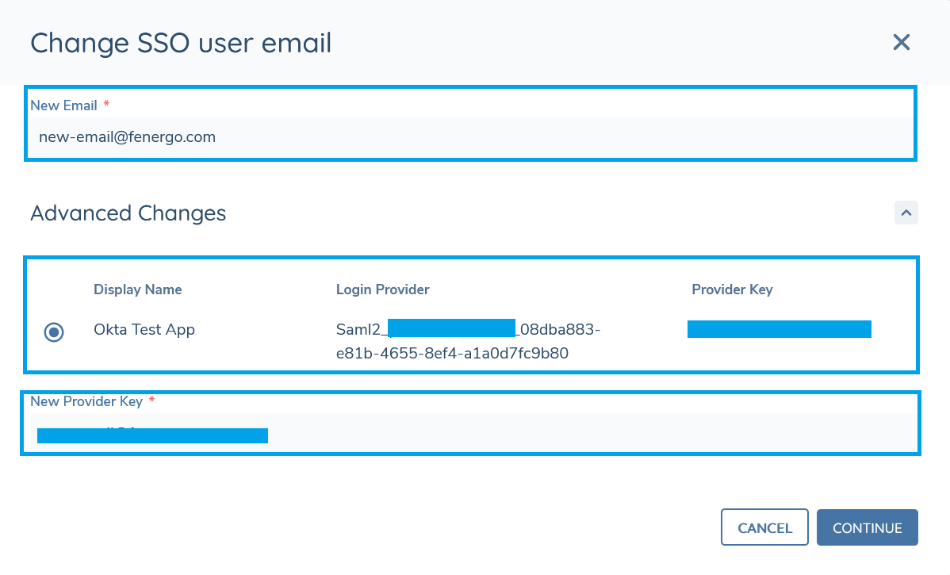Close the Change SSO user email dialog
Image resolution: width=950 pixels, height=575 pixels.
[901, 42]
